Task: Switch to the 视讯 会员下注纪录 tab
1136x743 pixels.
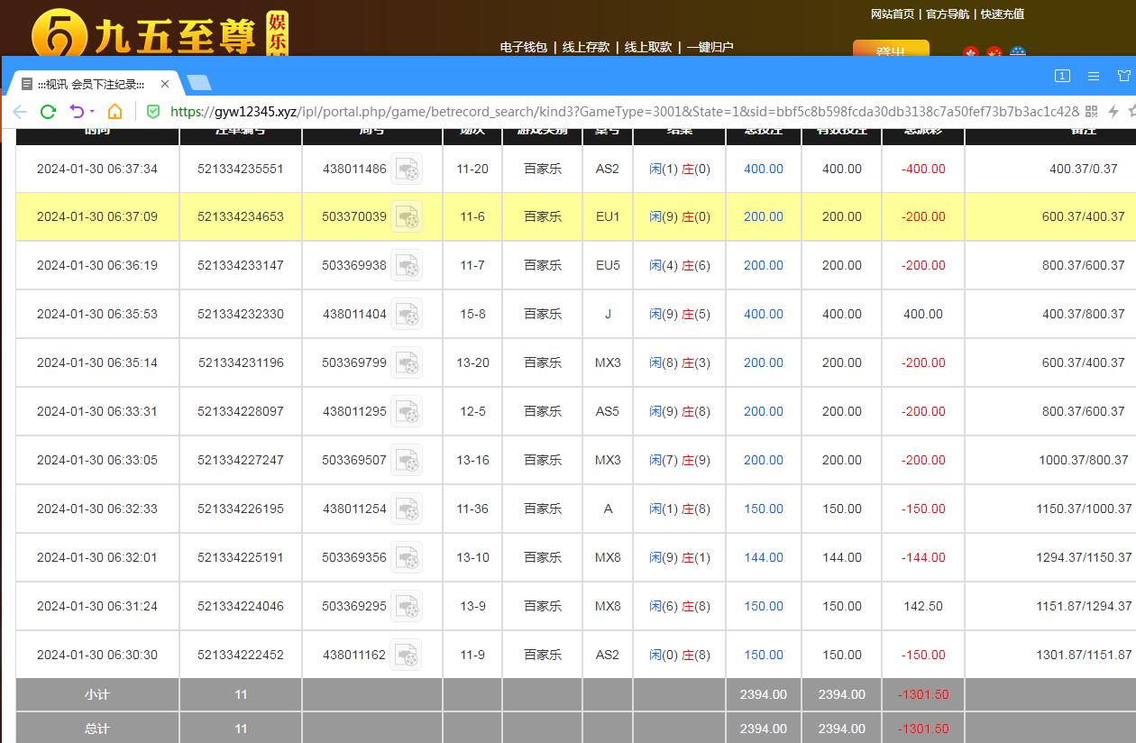Action: 91,84
